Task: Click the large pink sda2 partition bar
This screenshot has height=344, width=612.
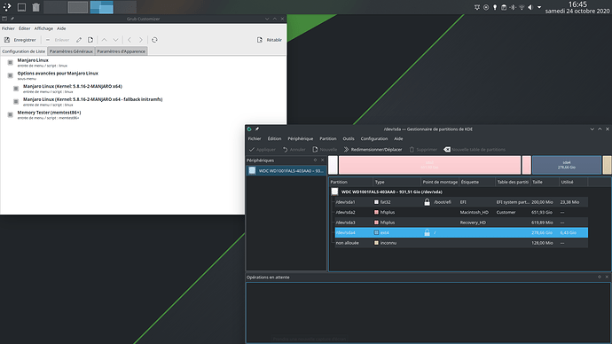Action: pos(429,165)
